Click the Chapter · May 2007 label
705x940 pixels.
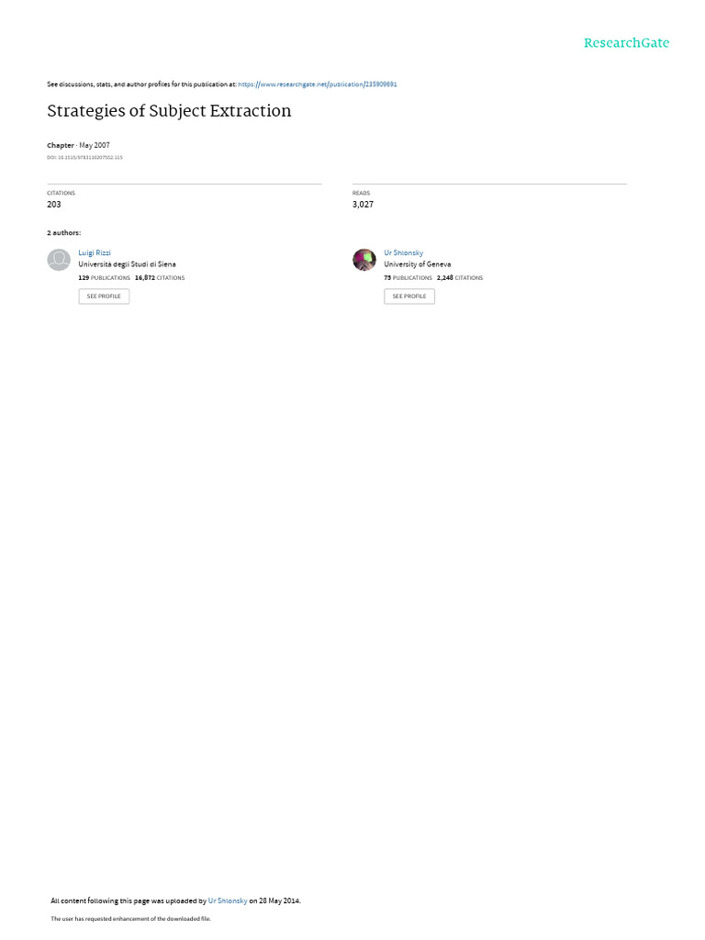79,145
